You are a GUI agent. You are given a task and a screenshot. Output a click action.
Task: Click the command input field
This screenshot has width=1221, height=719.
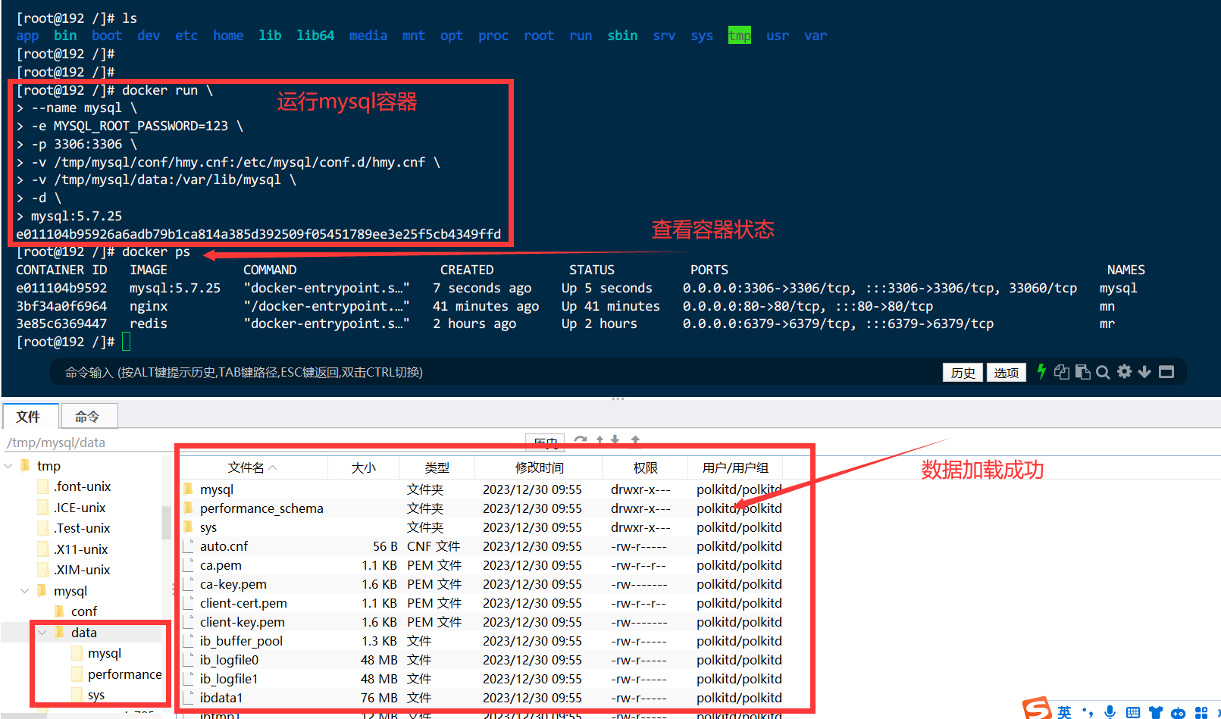coord(493,372)
